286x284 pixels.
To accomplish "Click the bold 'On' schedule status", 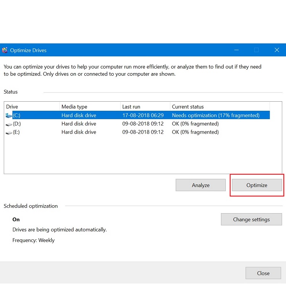I will click(16, 220).
